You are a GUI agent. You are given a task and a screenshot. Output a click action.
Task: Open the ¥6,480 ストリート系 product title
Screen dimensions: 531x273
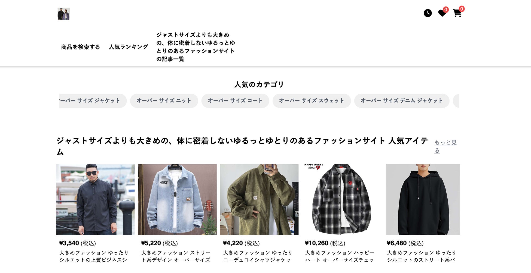click(421, 256)
